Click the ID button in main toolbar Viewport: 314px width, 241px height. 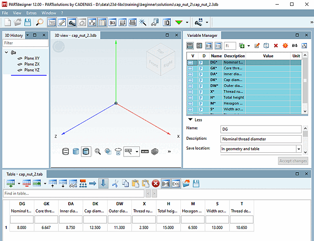click(167, 22)
